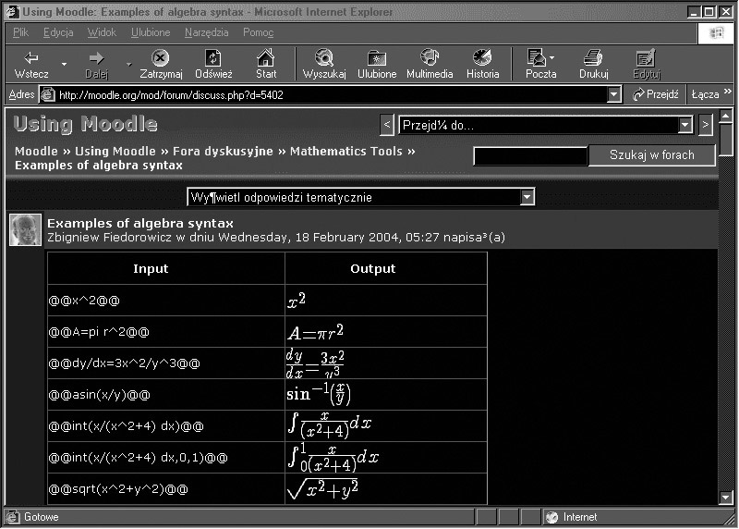
Task: Click the @@int(x/(x^2+4) dx,0,1)@@ cell
Action: (166, 457)
